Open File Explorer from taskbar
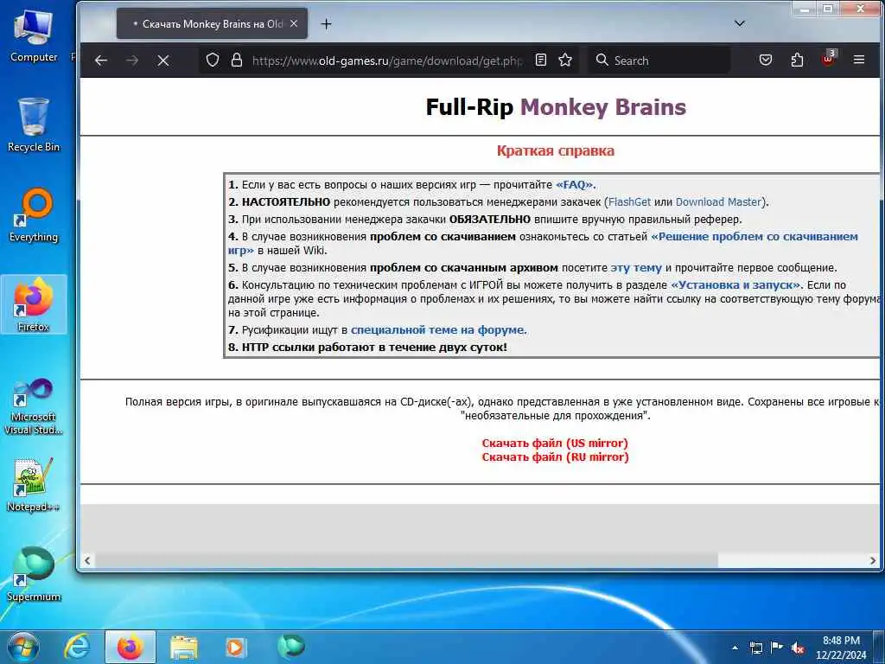 coord(184,648)
